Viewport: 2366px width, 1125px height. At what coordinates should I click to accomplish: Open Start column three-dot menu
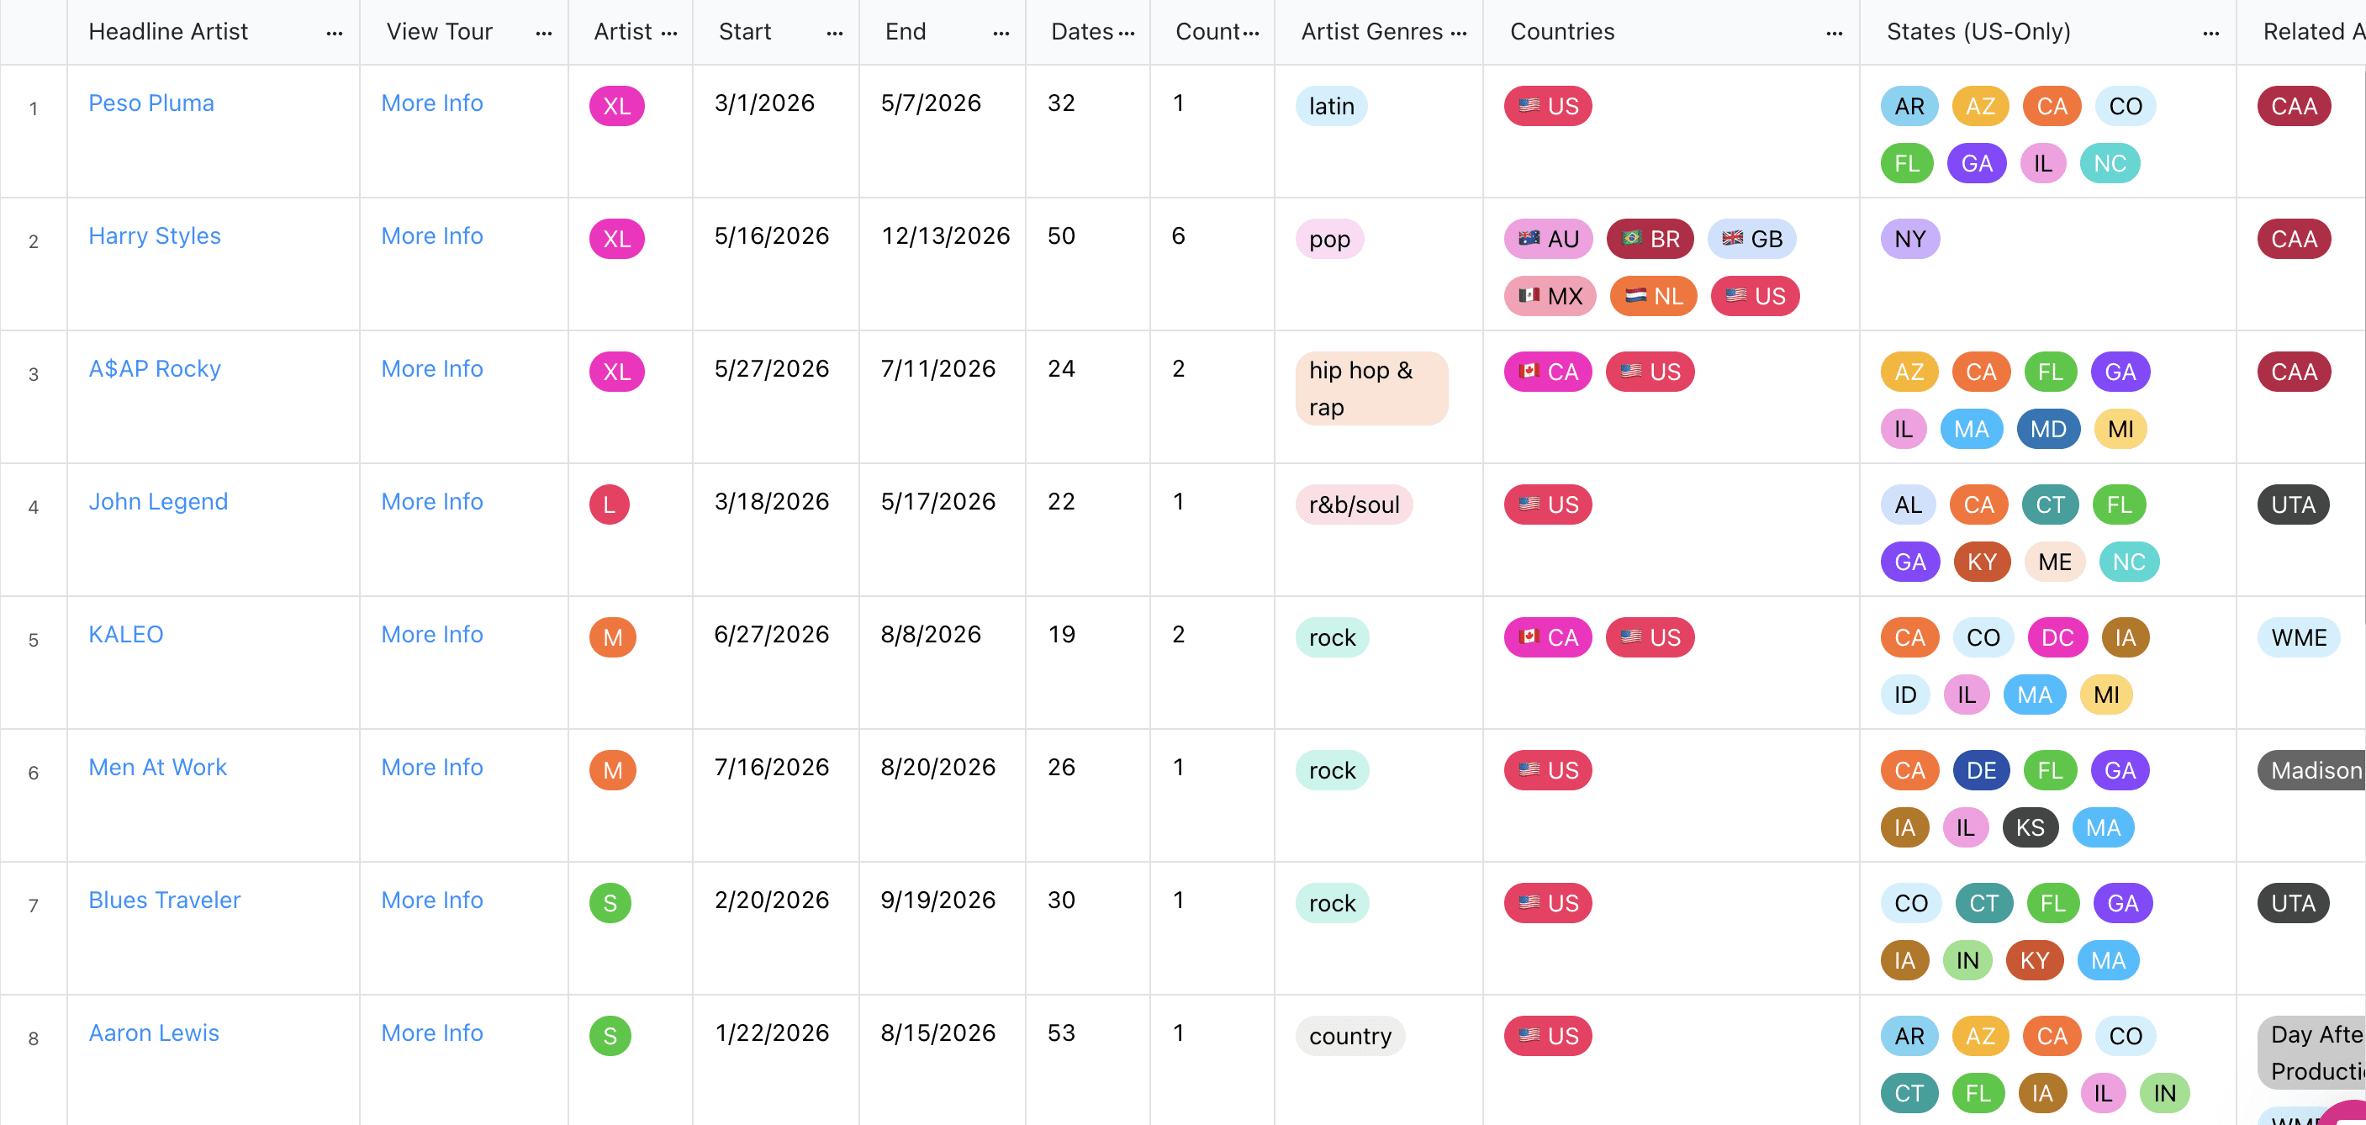(834, 33)
